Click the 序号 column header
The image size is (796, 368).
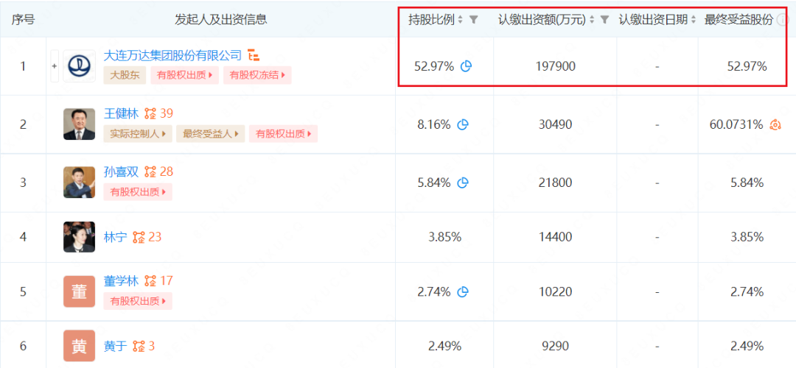coord(23,20)
